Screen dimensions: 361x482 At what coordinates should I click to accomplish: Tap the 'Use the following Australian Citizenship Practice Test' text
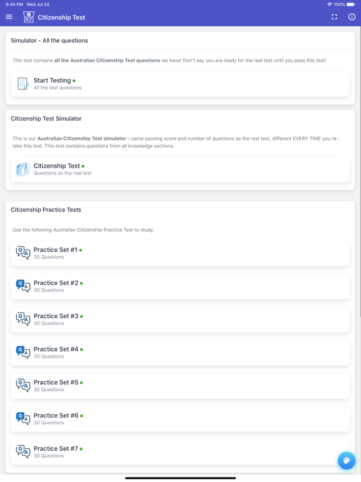(83, 230)
